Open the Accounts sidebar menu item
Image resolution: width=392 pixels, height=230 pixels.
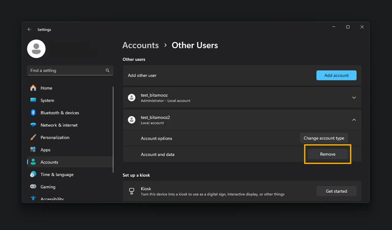[49, 162]
